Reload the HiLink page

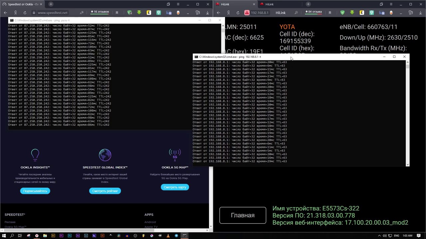[238, 13]
